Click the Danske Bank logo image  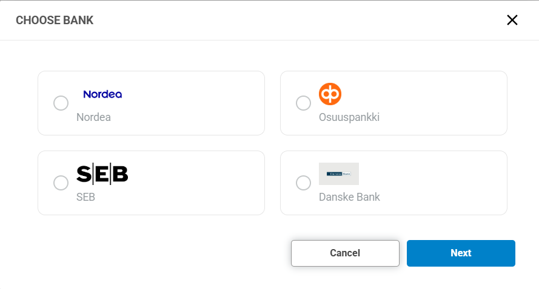tap(339, 174)
